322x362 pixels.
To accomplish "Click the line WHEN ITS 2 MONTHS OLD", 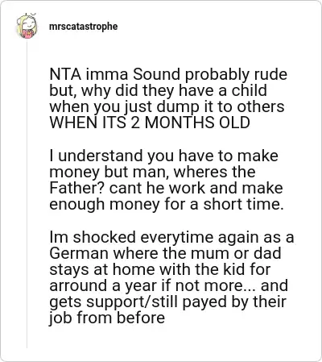I will (x=150, y=123).
